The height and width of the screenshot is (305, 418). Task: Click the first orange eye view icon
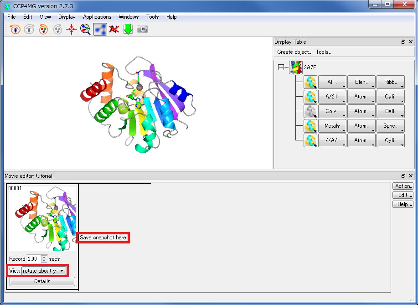pyautogui.click(x=15, y=29)
